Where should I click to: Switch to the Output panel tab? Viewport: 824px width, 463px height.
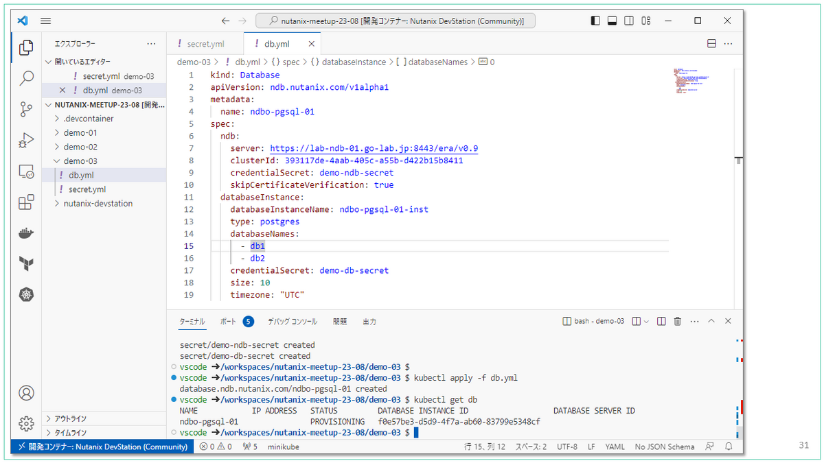(369, 321)
